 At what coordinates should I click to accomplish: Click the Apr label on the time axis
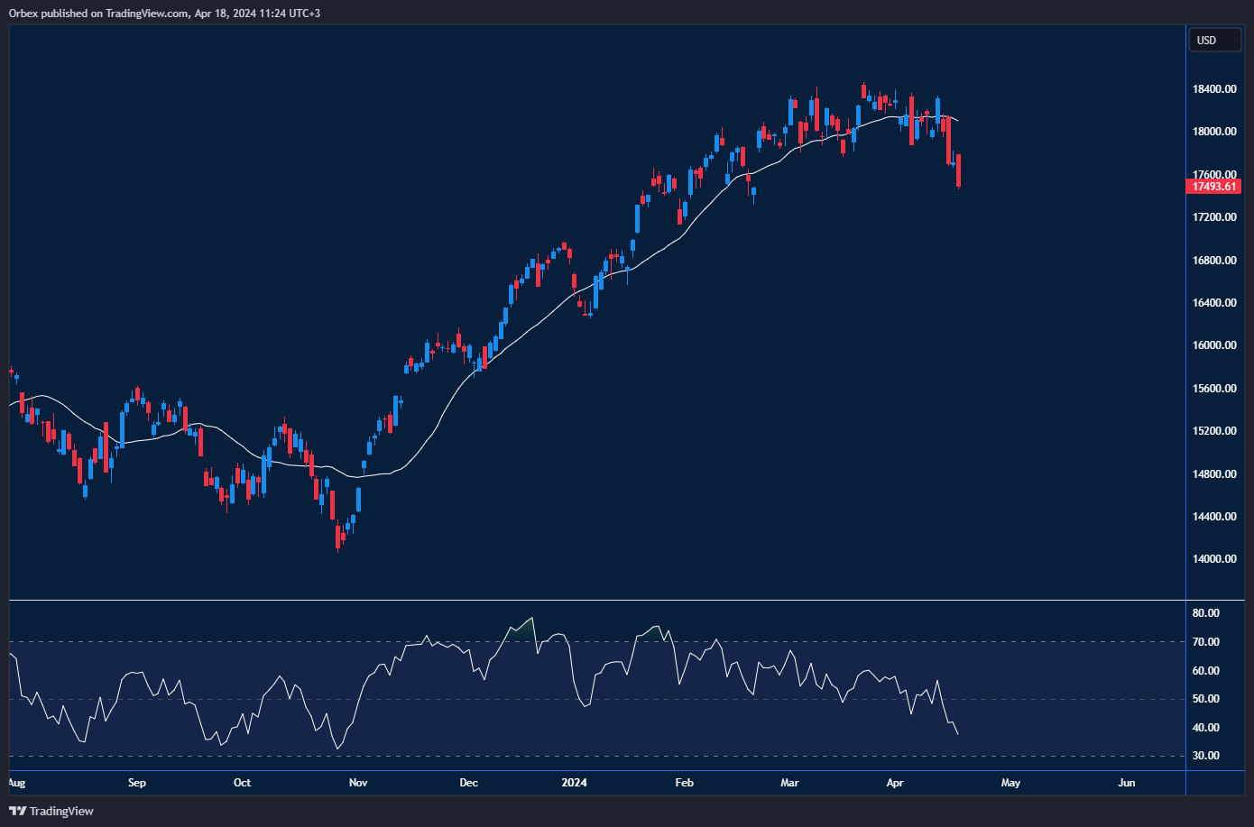(895, 783)
